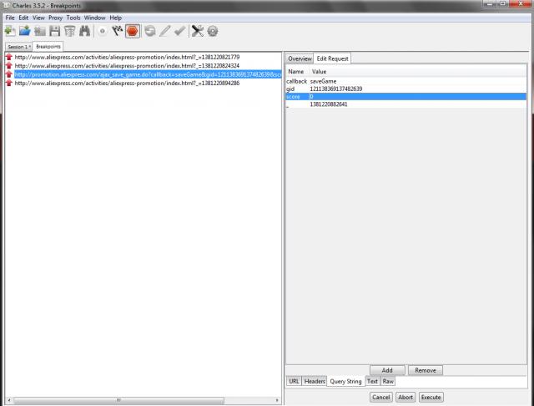534x406 pixels.
Task: Select the URL ending in 1381220821779
Action: pos(127,57)
